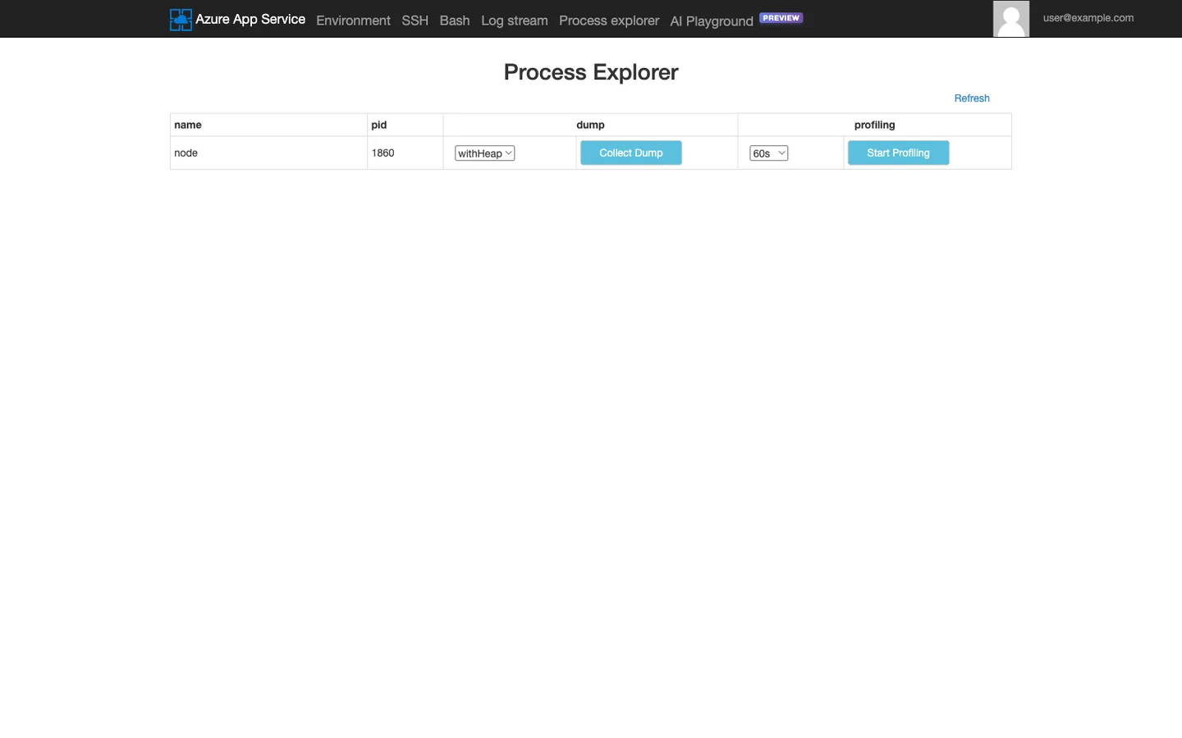Image resolution: width=1182 pixels, height=738 pixels.
Task: Click the dump column header
Action: click(x=590, y=125)
